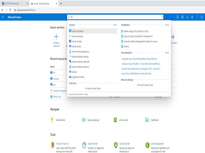Click the Virtual machines monitor icon
The image size is (205, 153).
coord(70,31)
